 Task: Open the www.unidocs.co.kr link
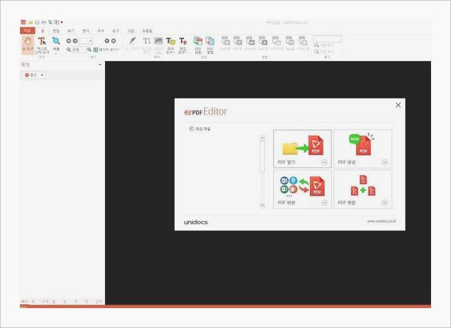[381, 221]
